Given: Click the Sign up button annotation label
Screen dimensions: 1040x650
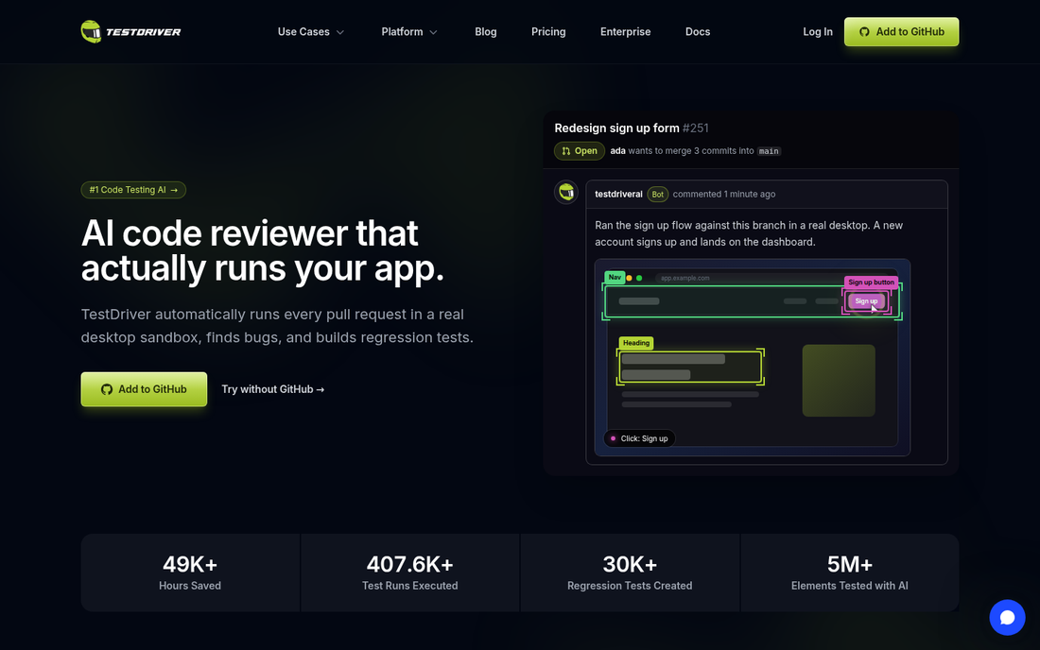Looking at the screenshot, I should [x=871, y=282].
